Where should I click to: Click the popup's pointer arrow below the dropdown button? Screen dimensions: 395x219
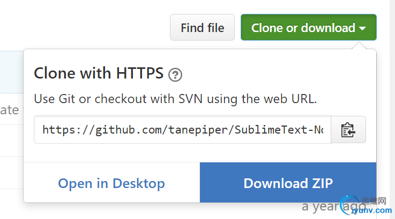pyautogui.click(x=363, y=45)
